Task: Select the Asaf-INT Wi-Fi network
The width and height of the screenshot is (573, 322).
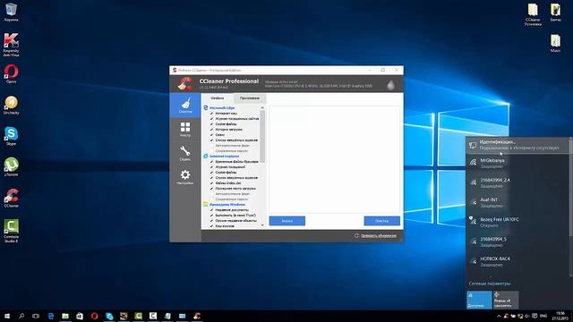Action: point(517,202)
